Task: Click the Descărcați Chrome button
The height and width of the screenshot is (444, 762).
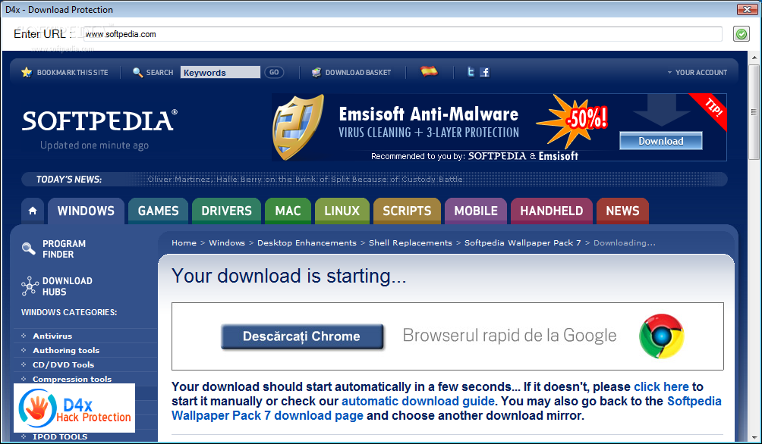Action: pyautogui.click(x=302, y=336)
